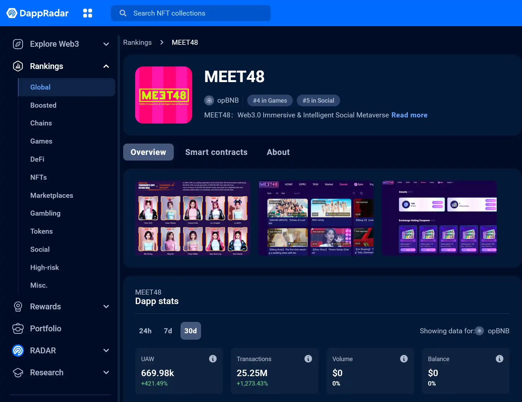Open the apps grid icon
The width and height of the screenshot is (522, 402).
tap(88, 13)
